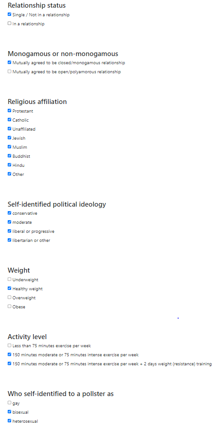This screenshot has width=215, height=425.
Task: Check Less than 75 minutes exercise
Action: pyautogui.click(x=10, y=345)
